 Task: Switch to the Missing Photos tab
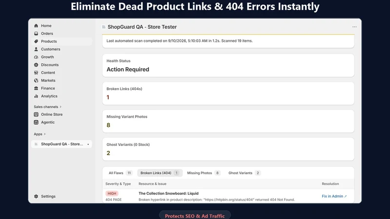(x=203, y=173)
